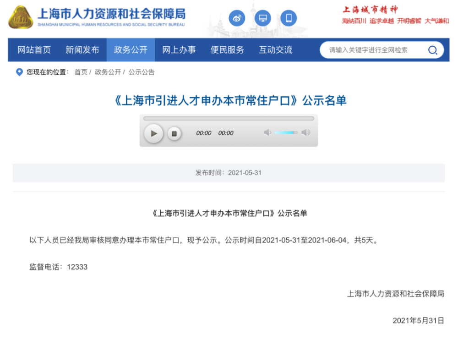458x340 pixels.
Task: Open the Weibo icon link in header
Action: click(237, 18)
